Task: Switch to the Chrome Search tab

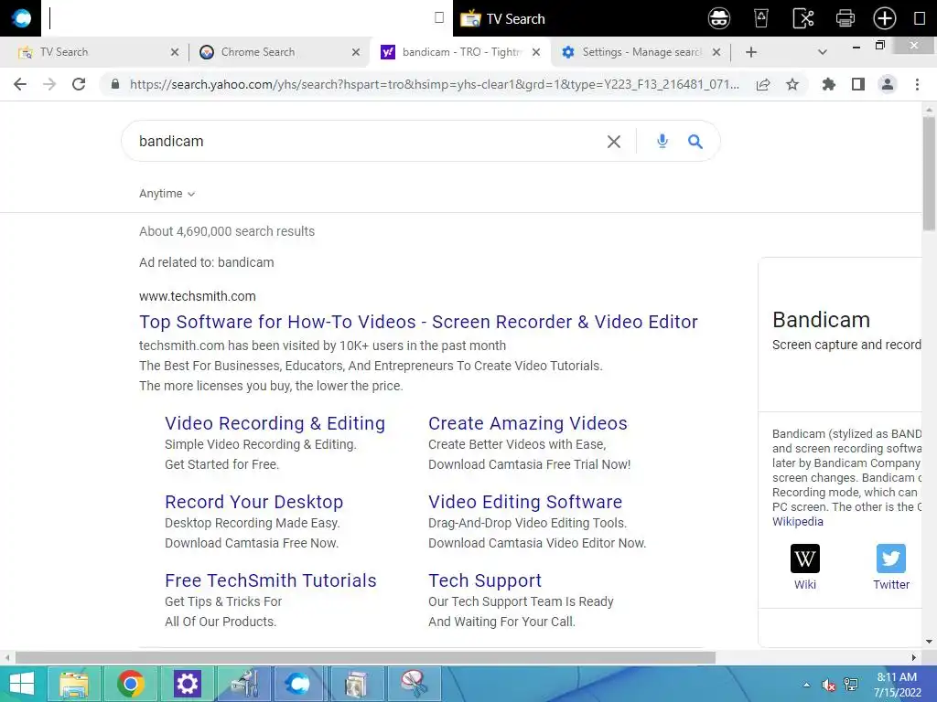Action: pyautogui.click(x=278, y=52)
